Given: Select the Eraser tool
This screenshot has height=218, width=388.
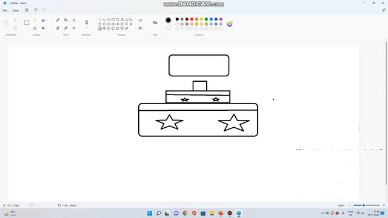Looking at the screenshot, I should (x=58, y=28).
